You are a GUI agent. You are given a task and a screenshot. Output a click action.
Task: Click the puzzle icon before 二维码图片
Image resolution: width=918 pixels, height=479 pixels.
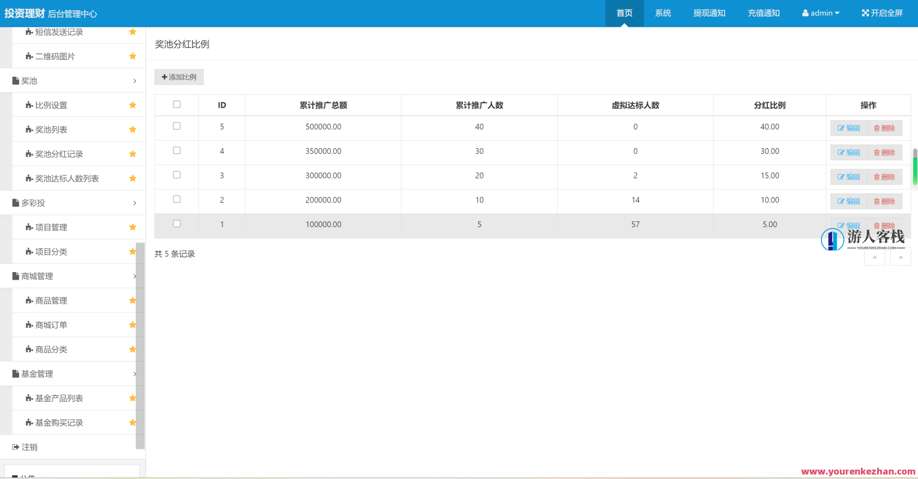[29, 57]
